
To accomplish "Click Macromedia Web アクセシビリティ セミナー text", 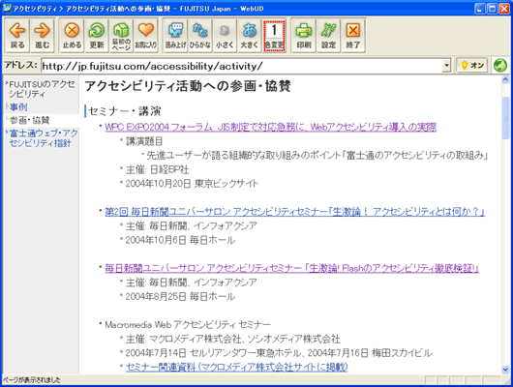I will 188,325.
